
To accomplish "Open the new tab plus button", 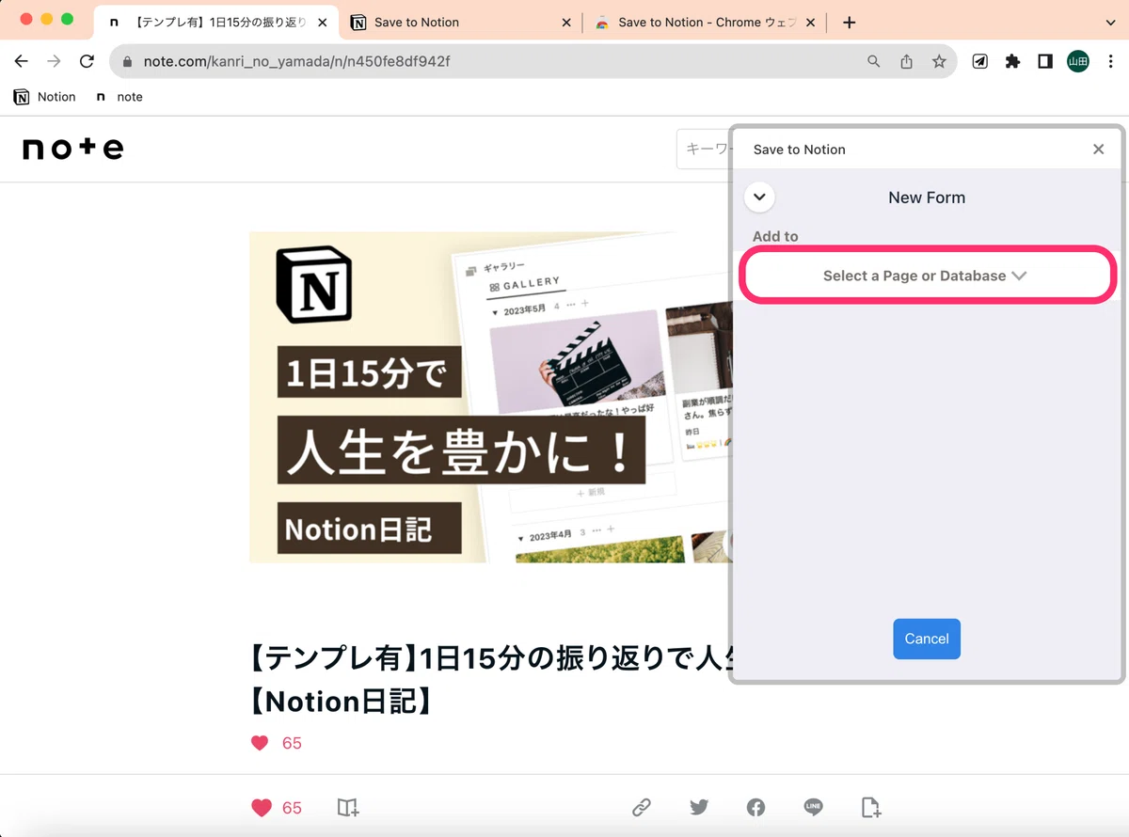I will pos(849,22).
